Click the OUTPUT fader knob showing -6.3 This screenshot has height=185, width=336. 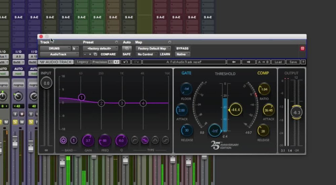tap(297, 112)
